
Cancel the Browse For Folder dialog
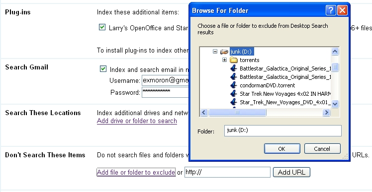322,149
